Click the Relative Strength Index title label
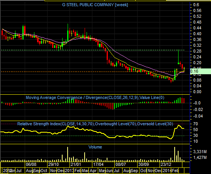The width and height of the screenshot is (211, 174). click(95, 124)
